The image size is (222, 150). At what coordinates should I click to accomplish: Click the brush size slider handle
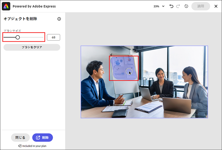(18, 37)
